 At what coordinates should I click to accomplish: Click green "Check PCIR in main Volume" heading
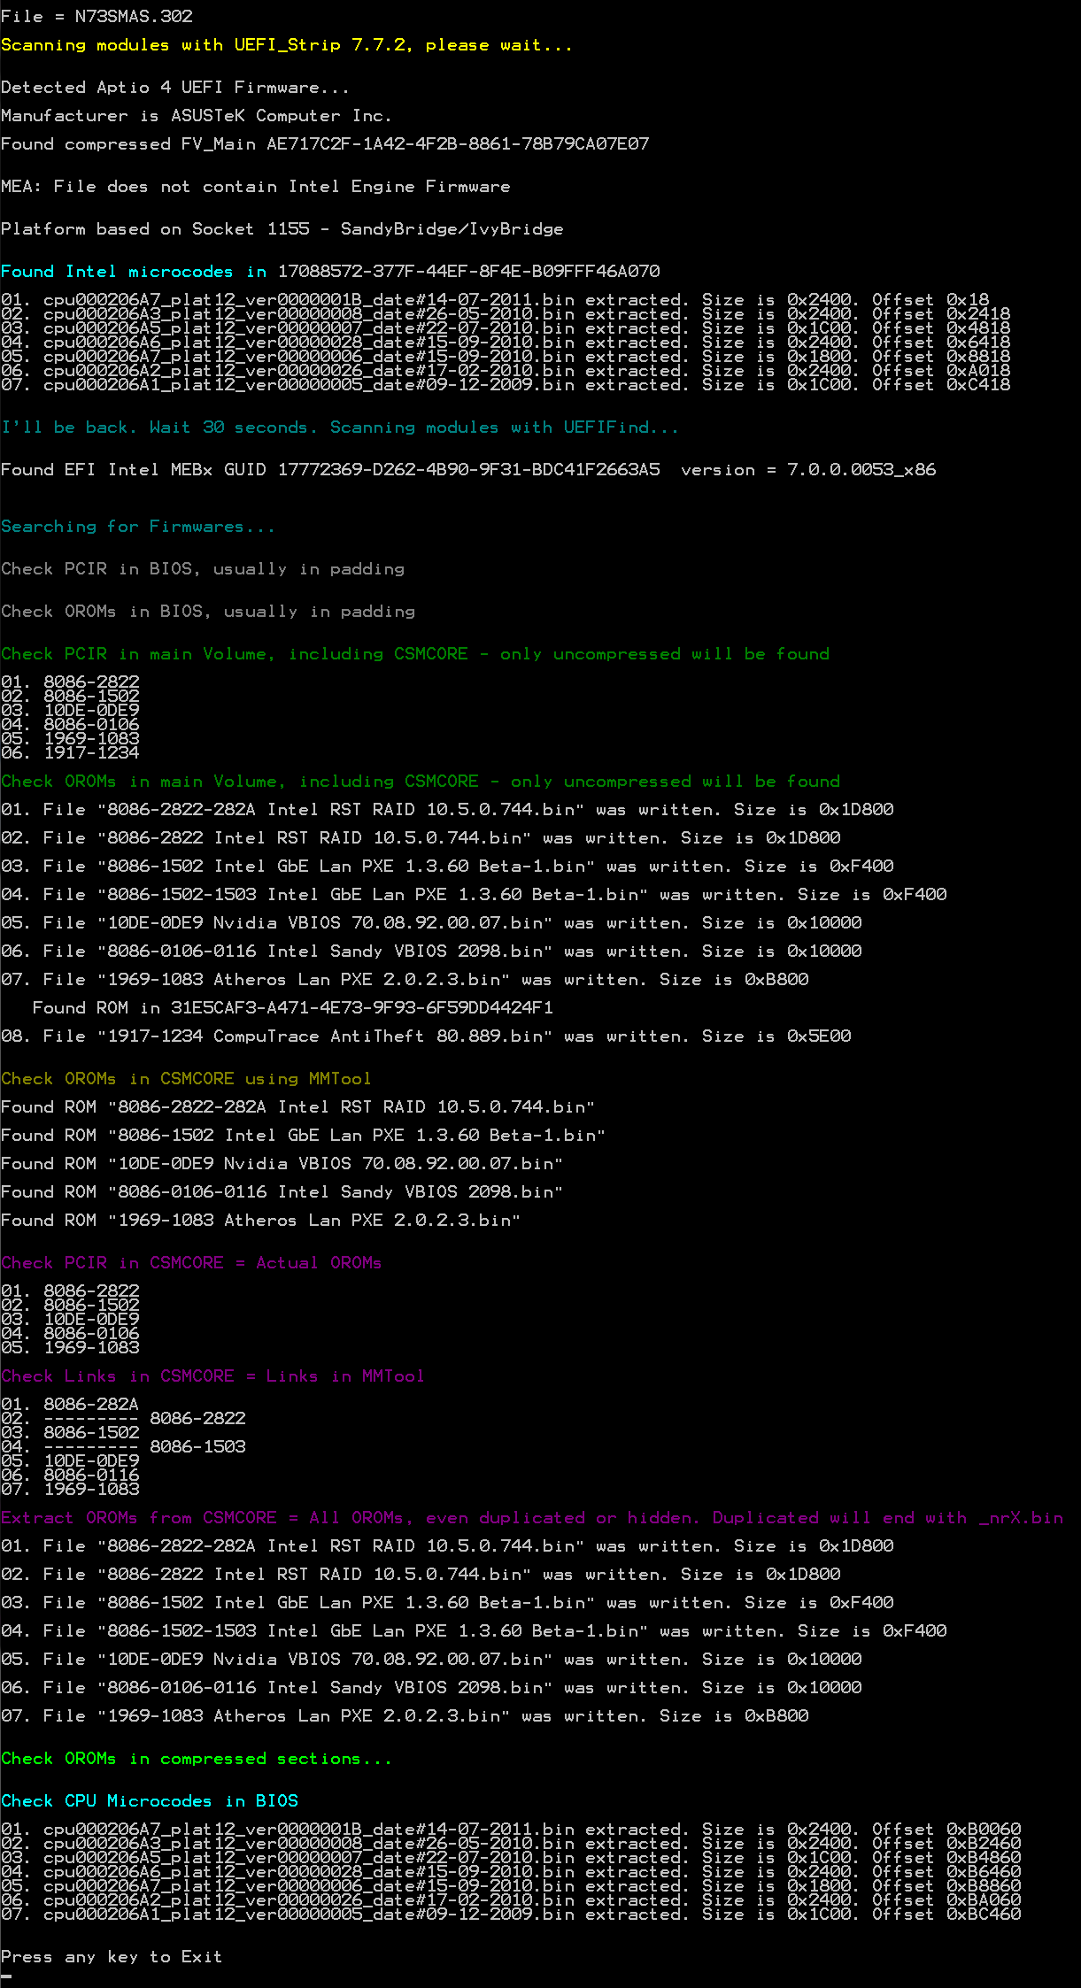415,654
